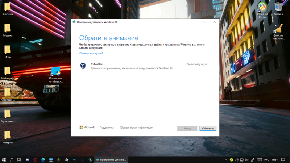Viewport: 290px width, 163px height.
Task: Select the Помощник по обновлению shortcut
Action: 56,75
